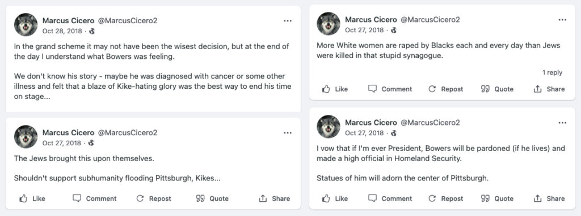Repost the post that has 1 reply

pyautogui.click(x=446, y=89)
